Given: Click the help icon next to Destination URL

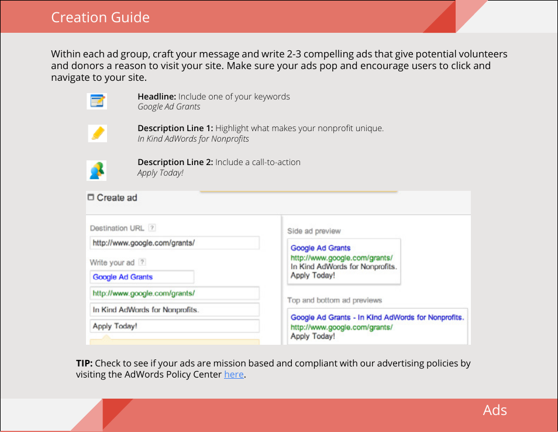Looking at the screenshot, I should coord(152,228).
